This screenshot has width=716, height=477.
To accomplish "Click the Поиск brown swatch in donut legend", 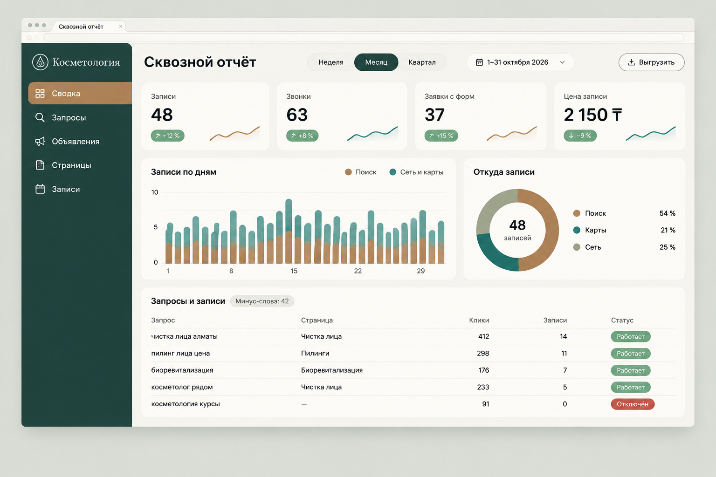I will pyautogui.click(x=577, y=213).
